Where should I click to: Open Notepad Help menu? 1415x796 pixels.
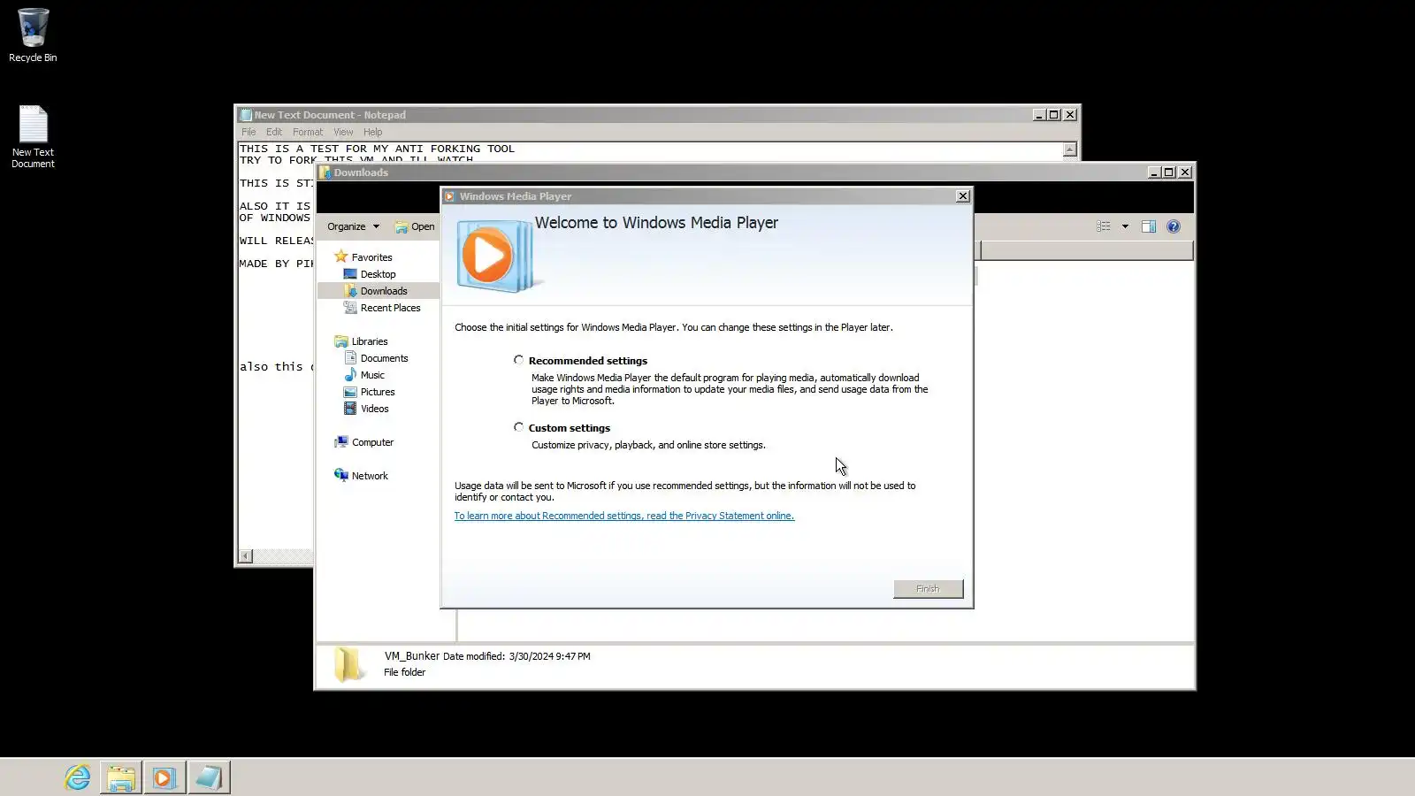[372, 132]
